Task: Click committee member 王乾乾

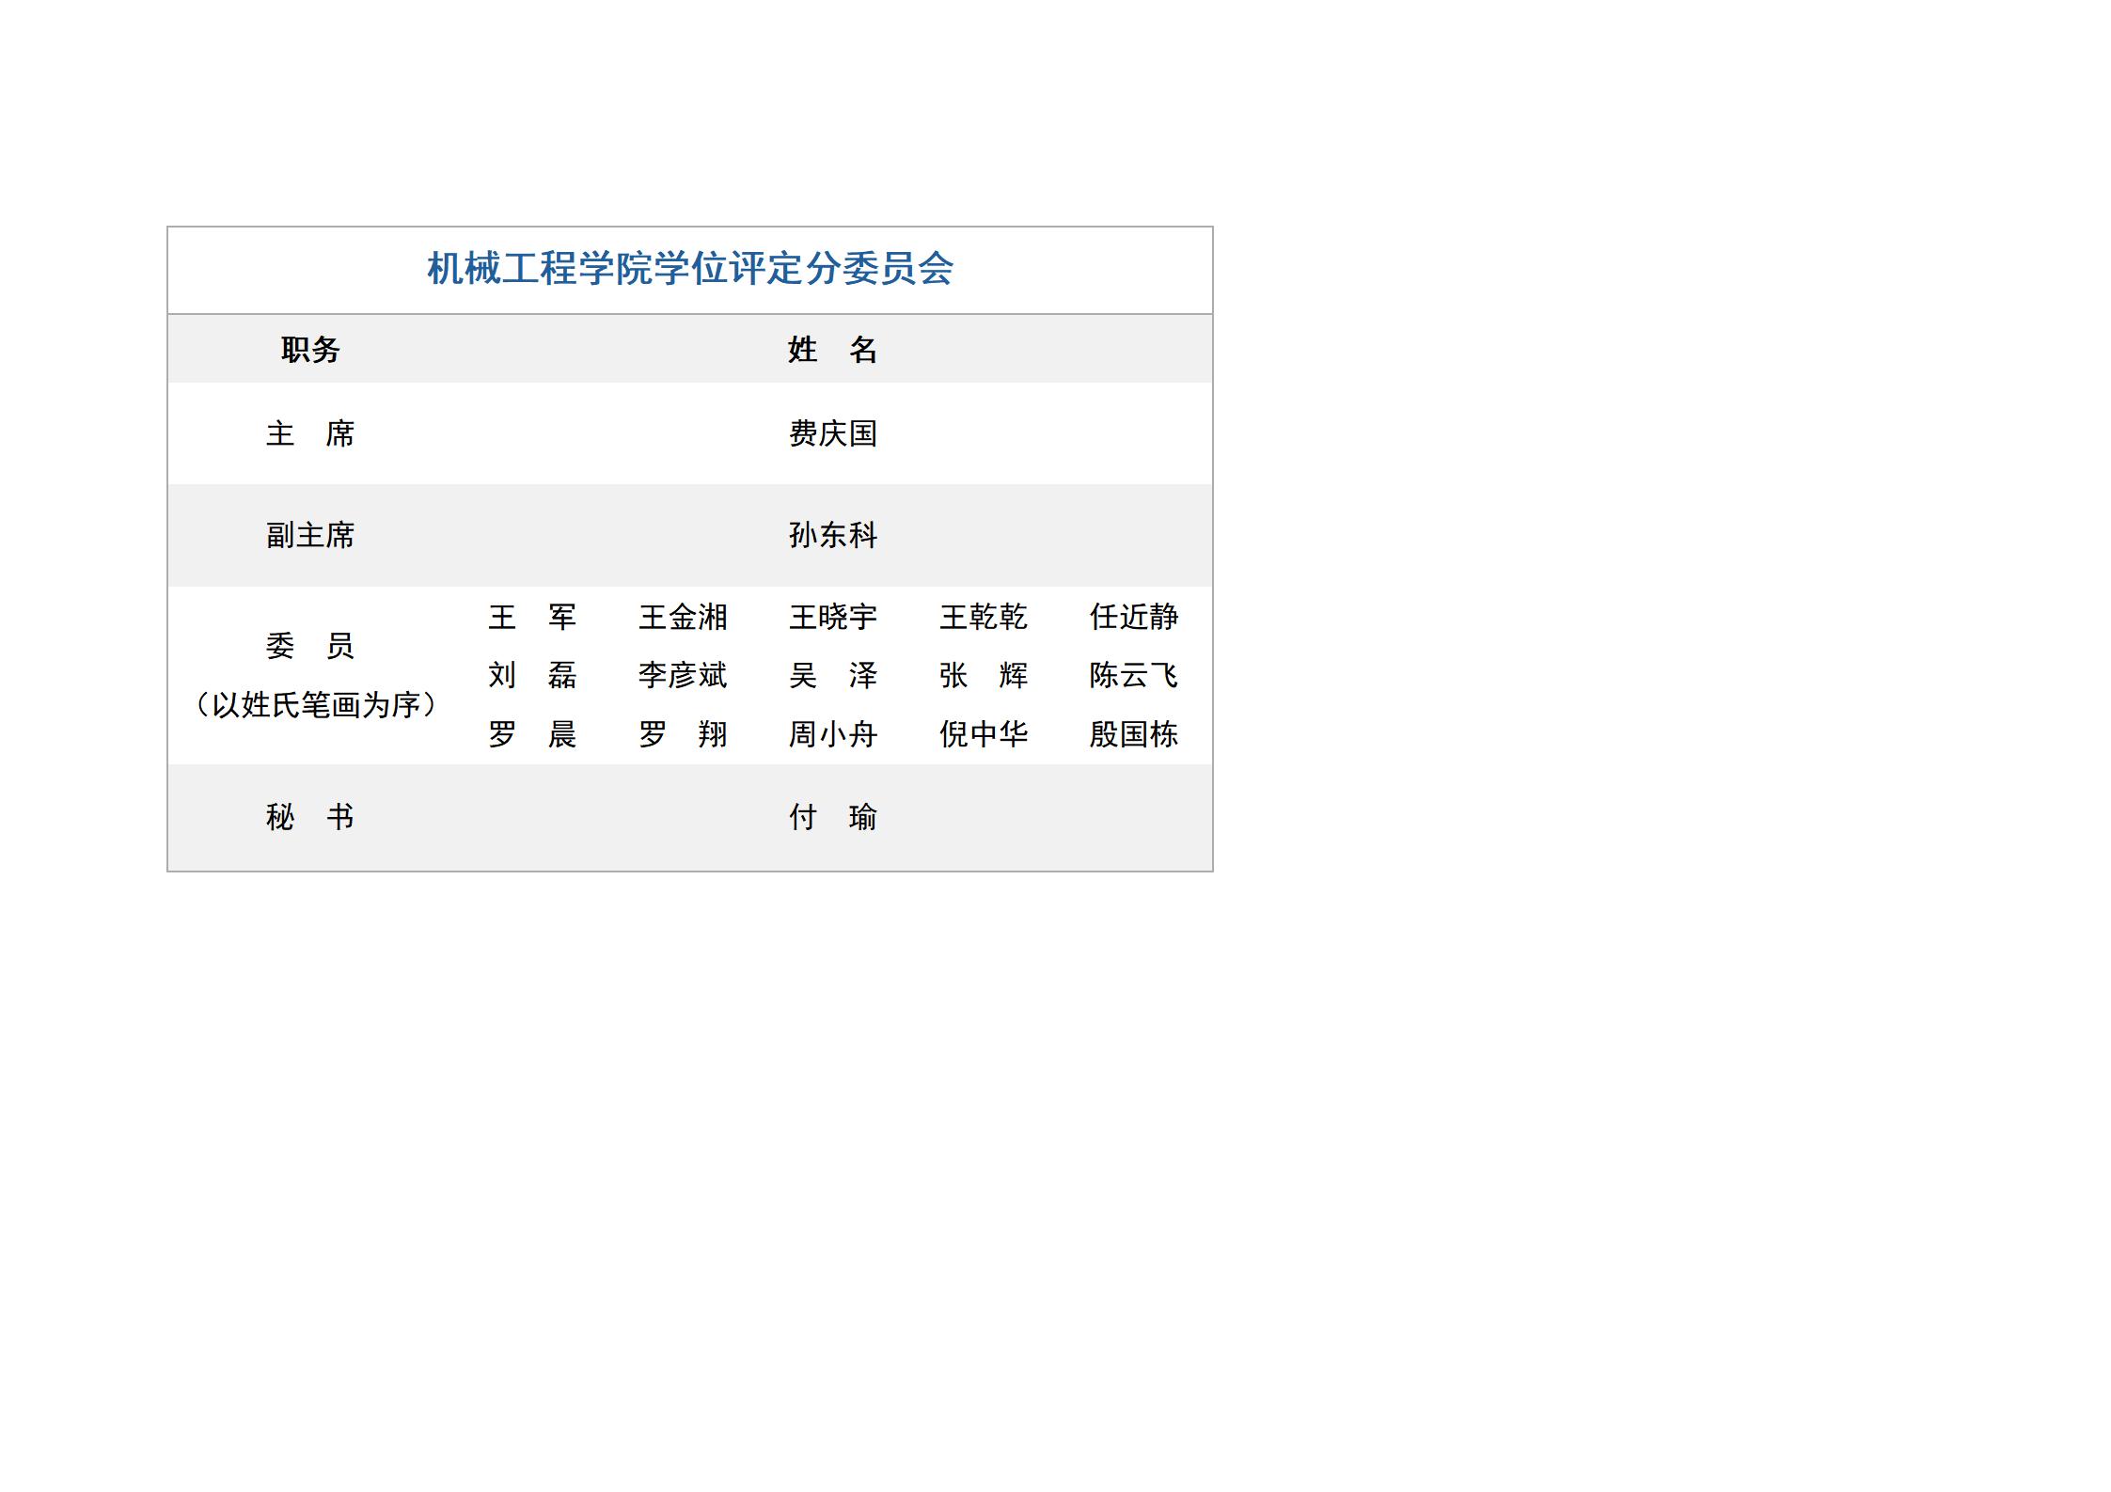Action: (983, 617)
